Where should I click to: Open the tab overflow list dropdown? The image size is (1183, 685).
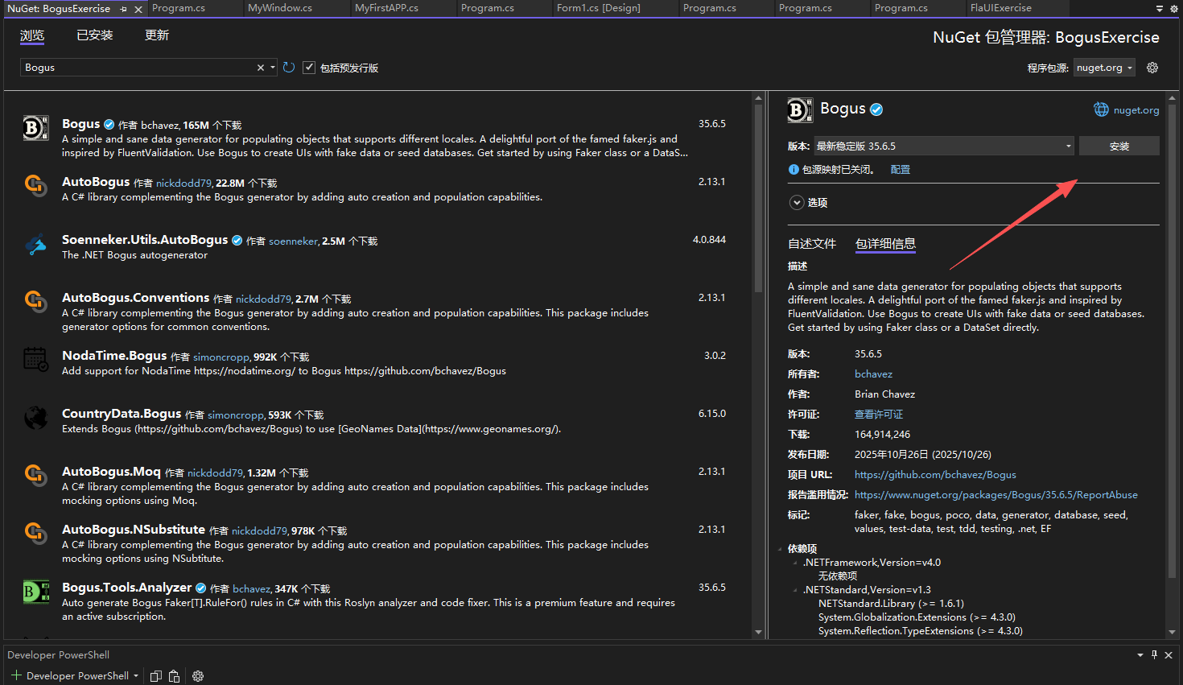point(1160,8)
